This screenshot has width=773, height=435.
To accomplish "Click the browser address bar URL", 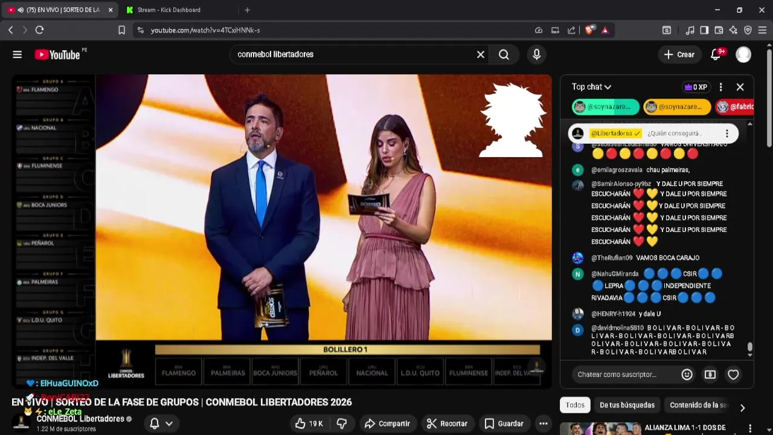I will [205, 30].
